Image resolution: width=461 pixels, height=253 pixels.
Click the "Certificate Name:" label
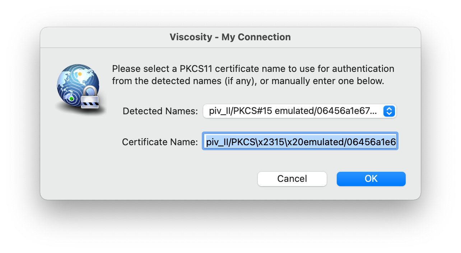pyautogui.click(x=160, y=142)
